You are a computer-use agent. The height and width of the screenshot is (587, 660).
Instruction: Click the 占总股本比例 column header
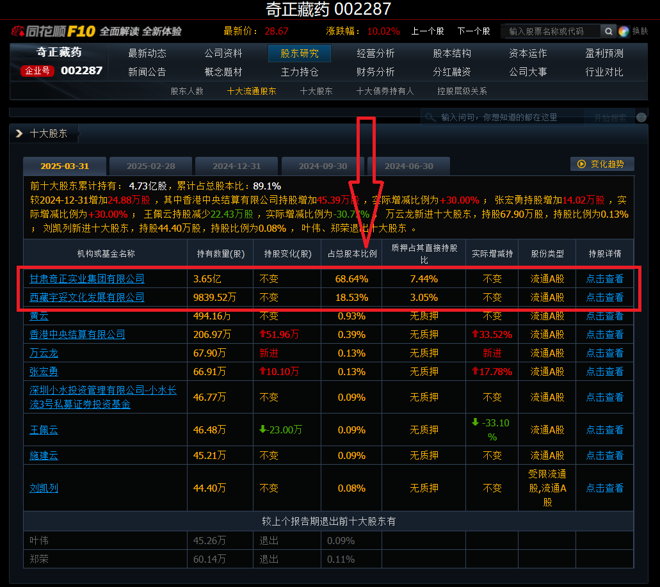coord(352,253)
